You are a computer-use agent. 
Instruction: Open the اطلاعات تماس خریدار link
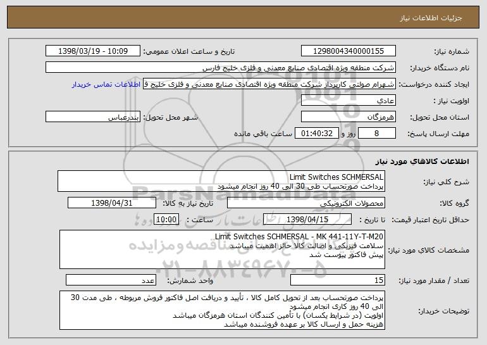[106, 85]
